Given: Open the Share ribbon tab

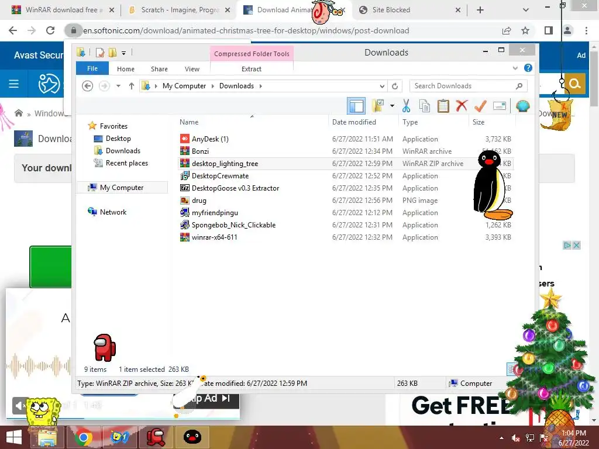Looking at the screenshot, I should (159, 69).
